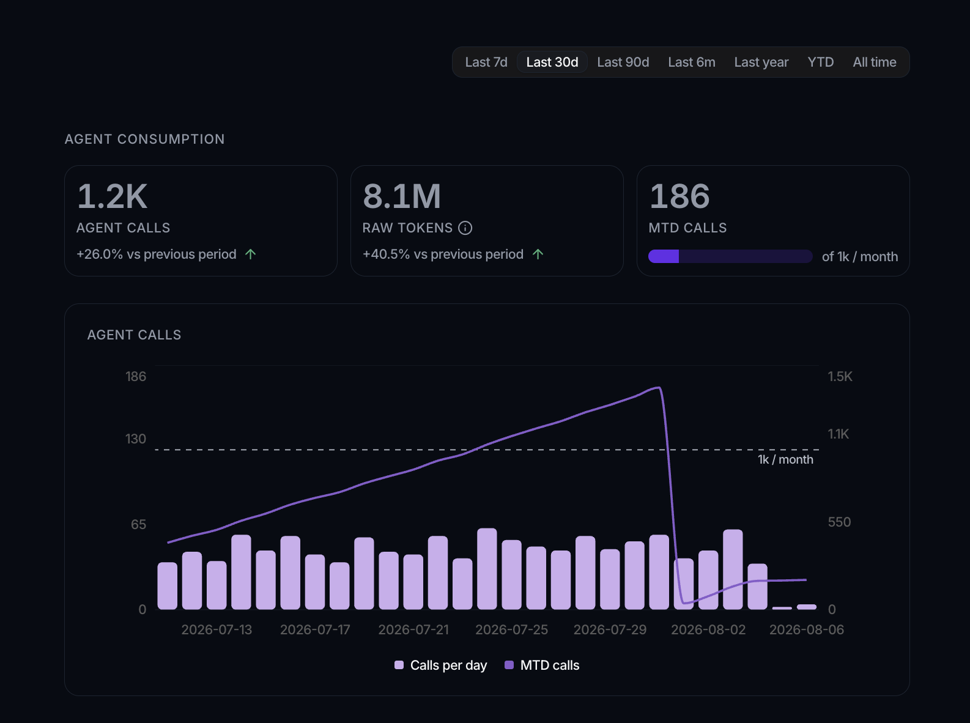The width and height of the screenshot is (970, 723).
Task: Select the Last 30d range tab
Action: click(x=552, y=62)
